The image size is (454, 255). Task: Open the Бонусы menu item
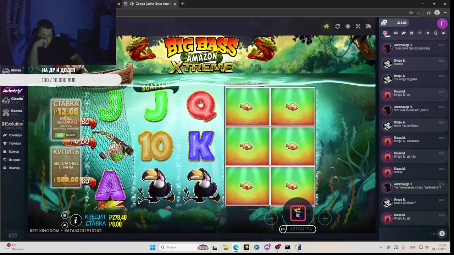point(11,152)
